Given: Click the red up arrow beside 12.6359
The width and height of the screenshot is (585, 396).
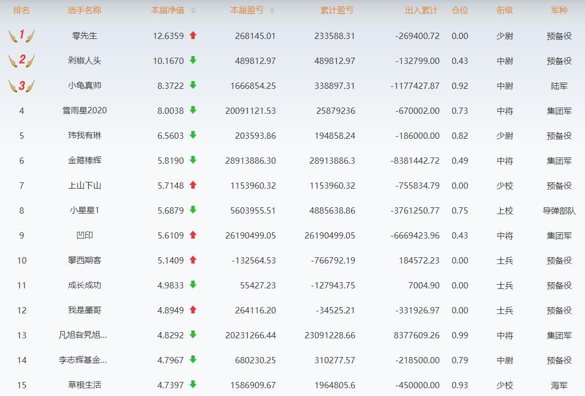Looking at the screenshot, I should tap(193, 36).
